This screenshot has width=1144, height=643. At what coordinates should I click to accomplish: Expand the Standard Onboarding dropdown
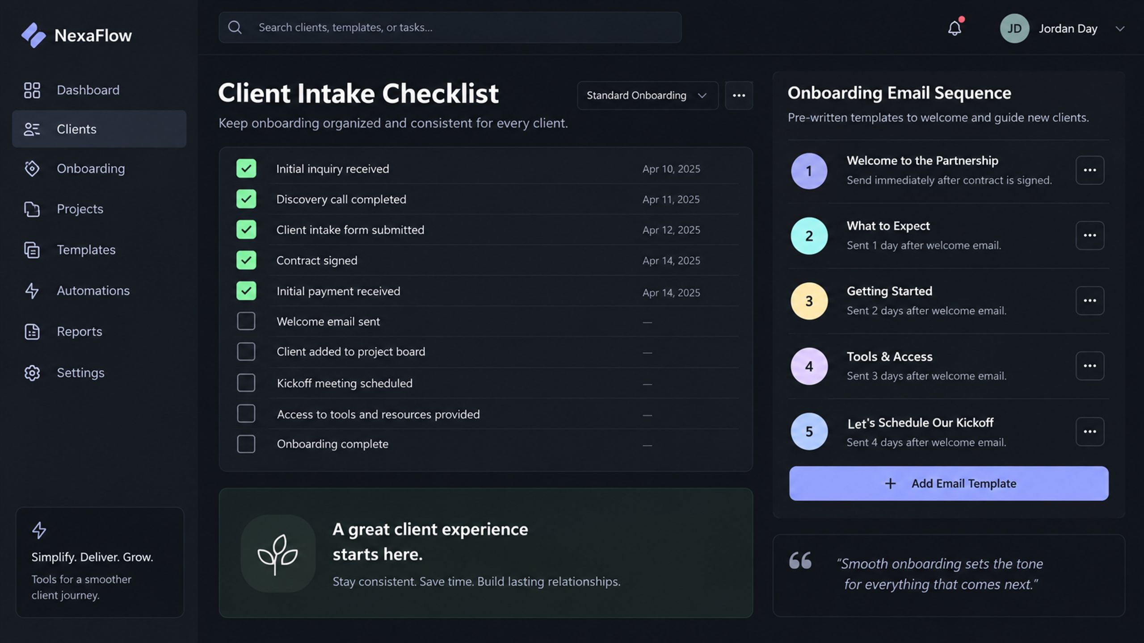click(648, 95)
